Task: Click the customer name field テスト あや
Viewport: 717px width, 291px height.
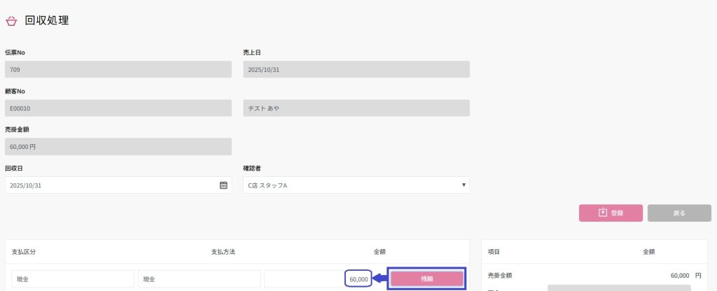Action: pos(356,108)
